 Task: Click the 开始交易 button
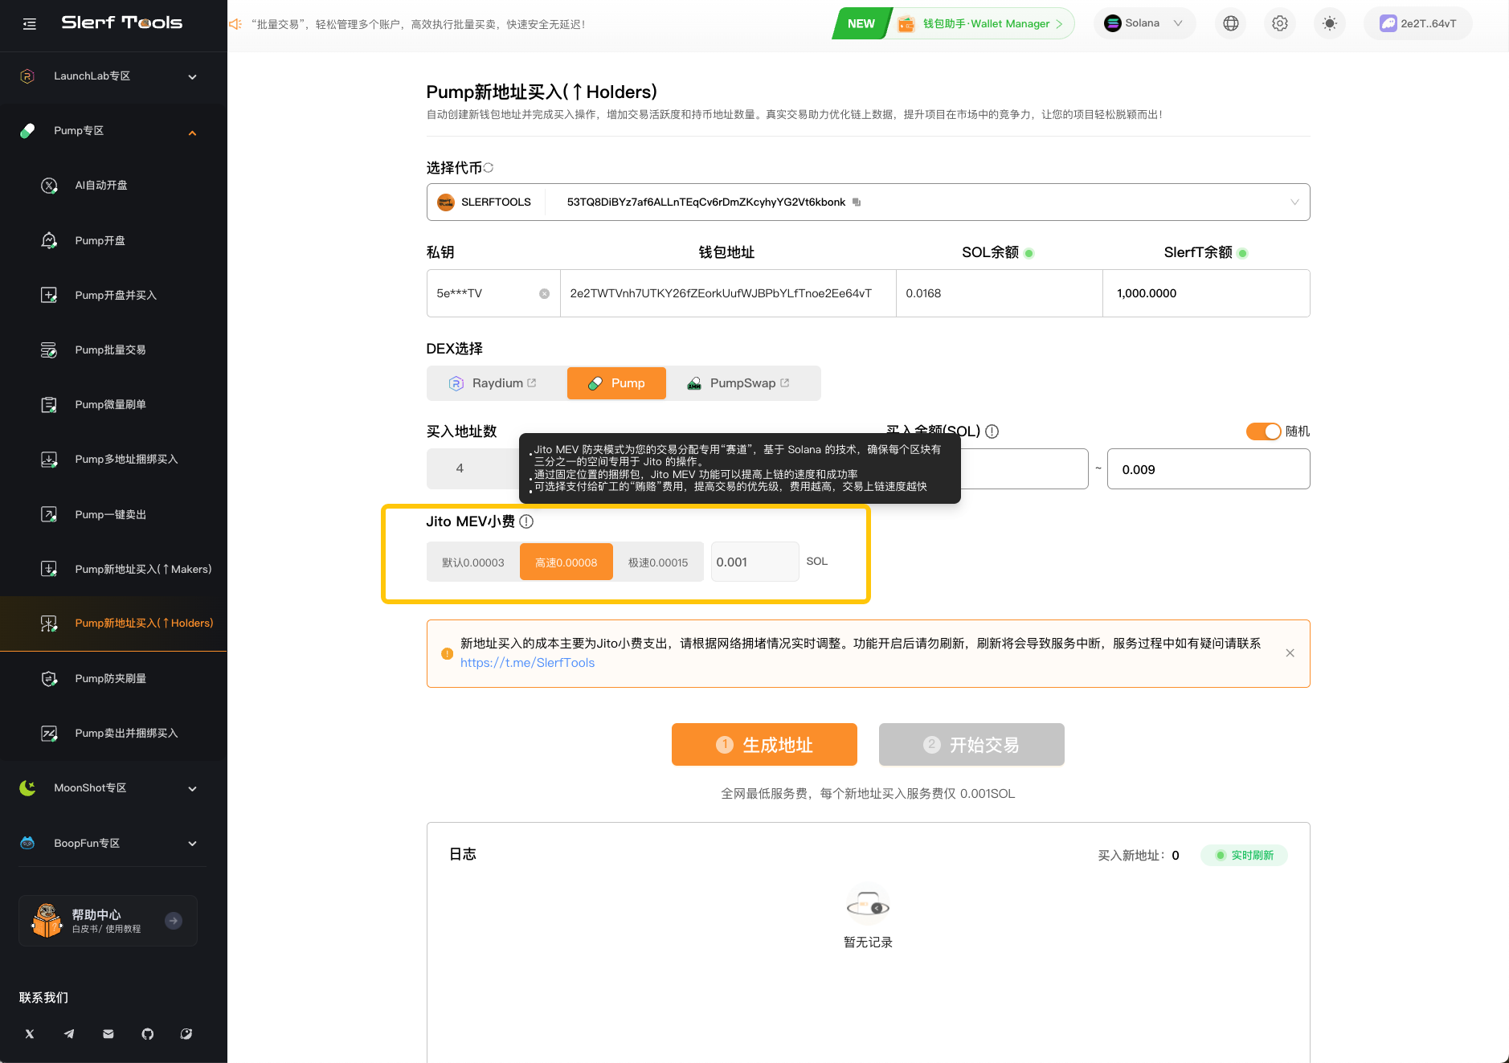click(x=971, y=745)
